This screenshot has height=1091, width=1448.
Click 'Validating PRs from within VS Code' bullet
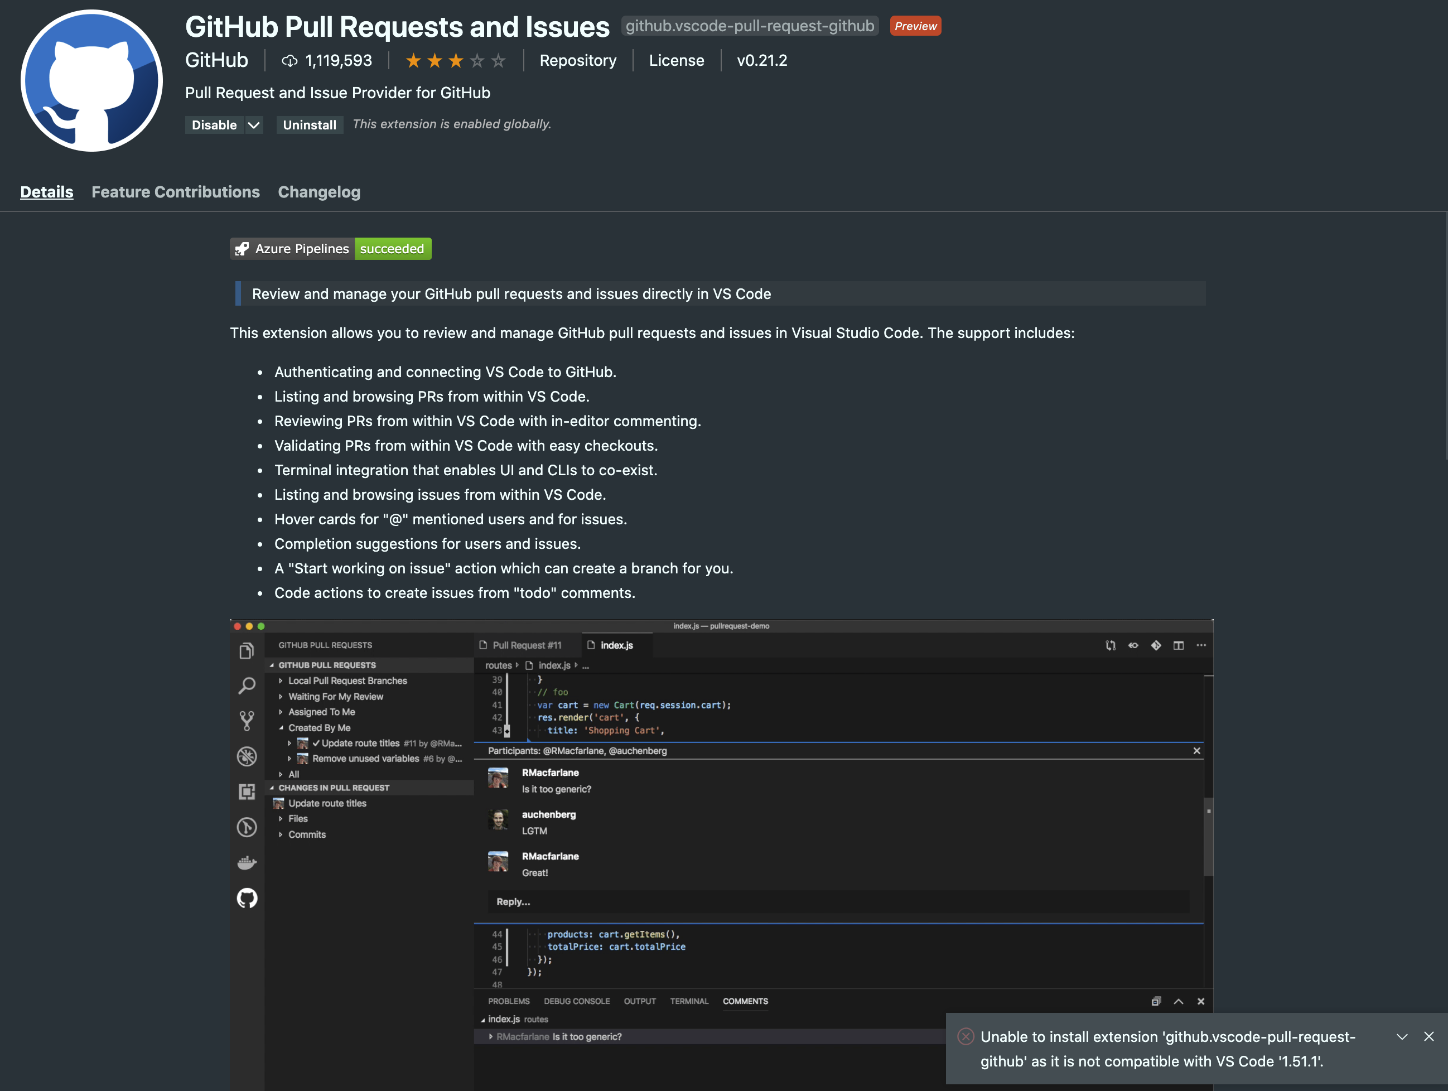click(466, 446)
